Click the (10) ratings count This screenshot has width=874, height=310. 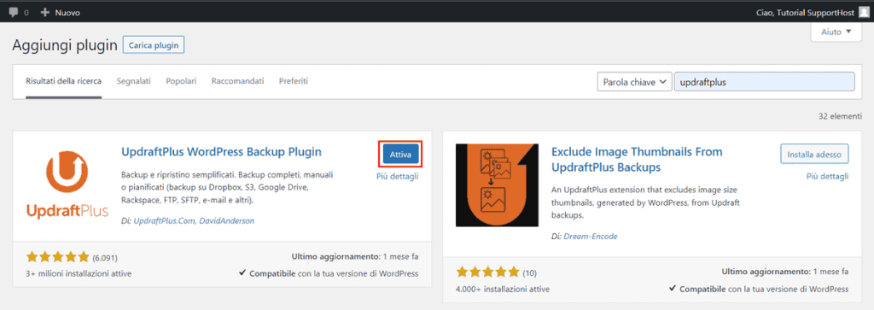529,273
